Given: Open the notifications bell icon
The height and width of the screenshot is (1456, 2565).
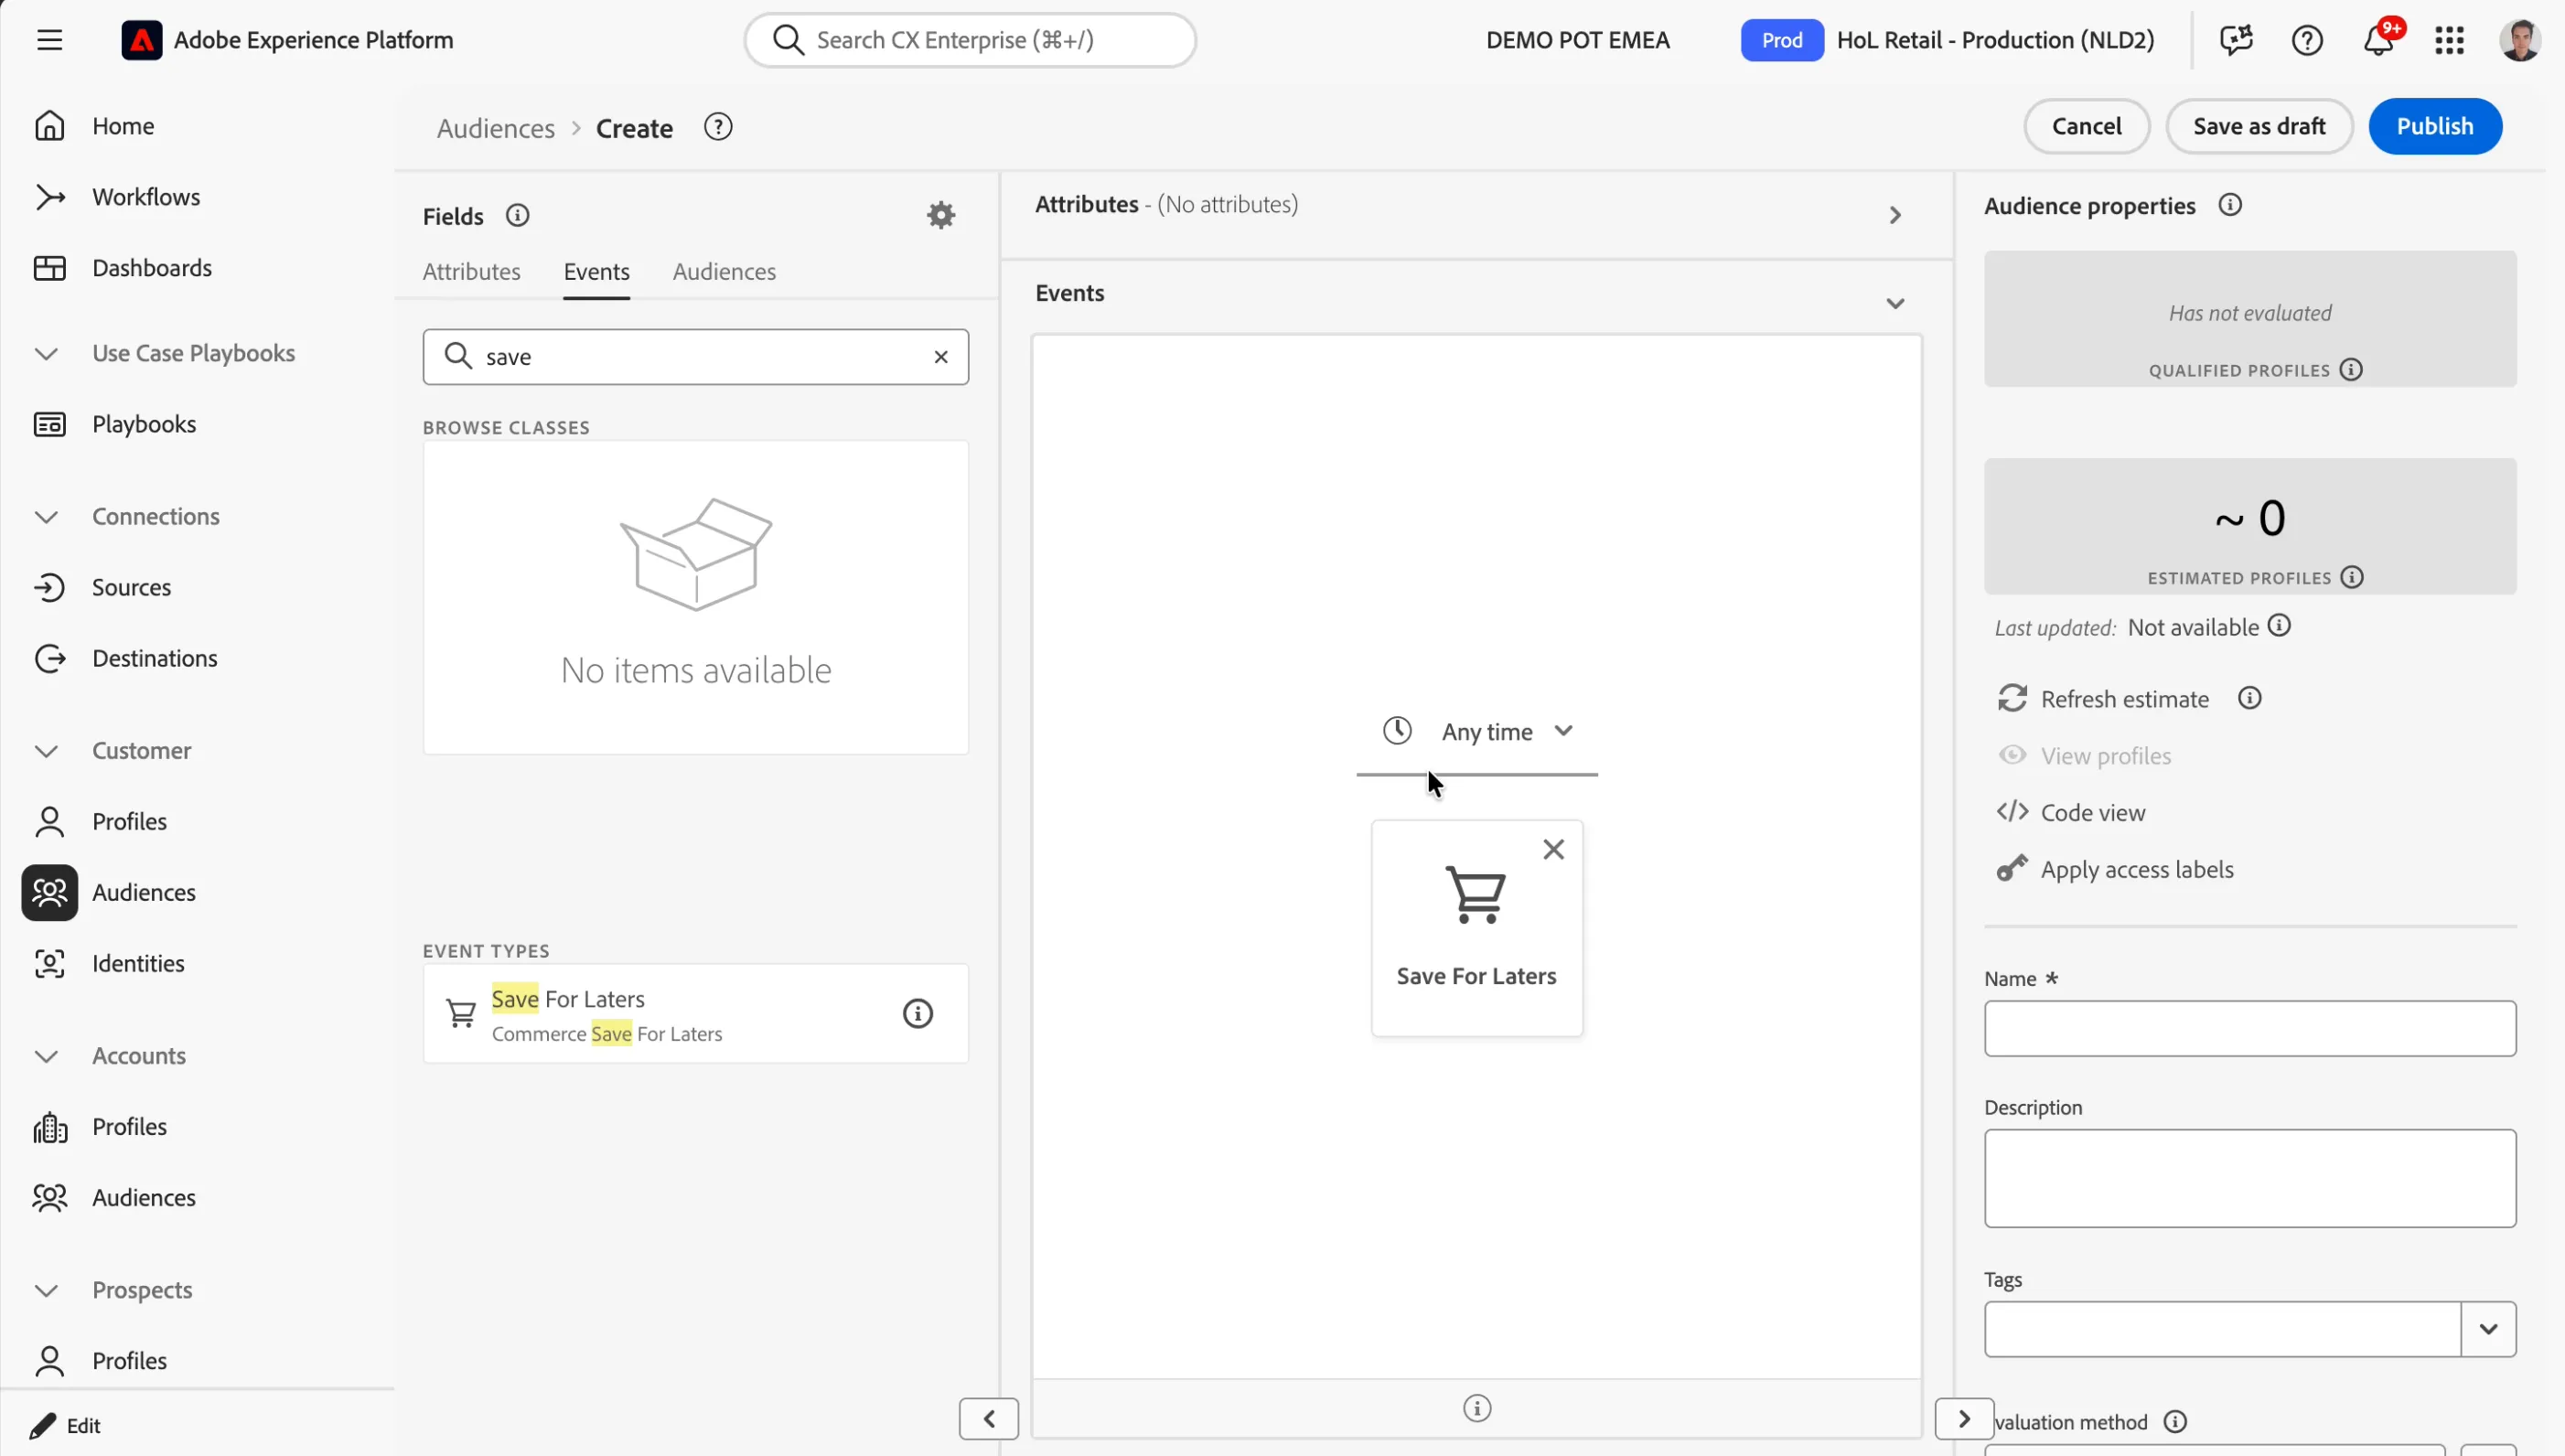Looking at the screenshot, I should coord(2379,40).
